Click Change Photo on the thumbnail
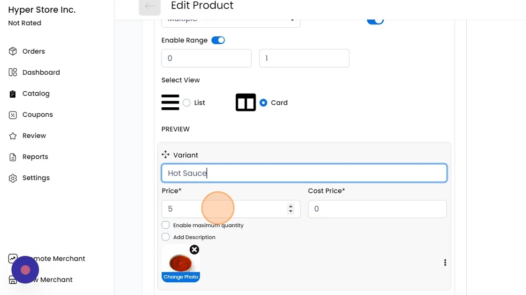The height and width of the screenshot is (295, 526). [x=181, y=277]
